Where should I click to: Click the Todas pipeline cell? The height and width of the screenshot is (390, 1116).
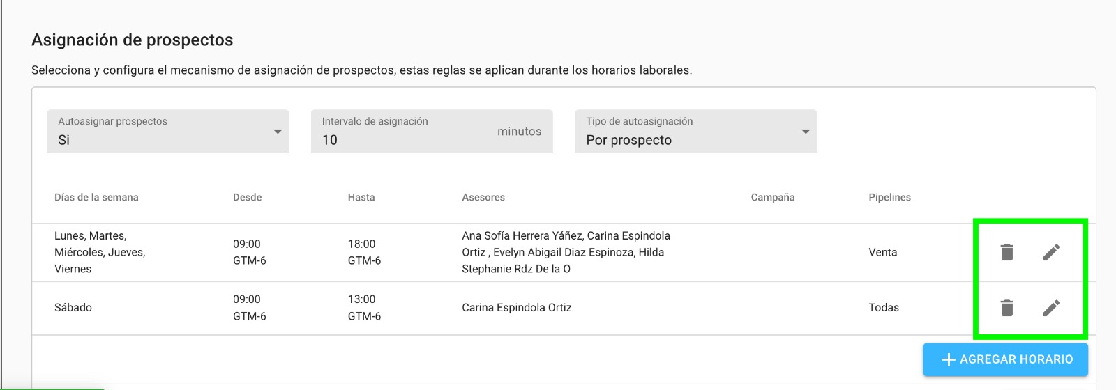pos(884,307)
